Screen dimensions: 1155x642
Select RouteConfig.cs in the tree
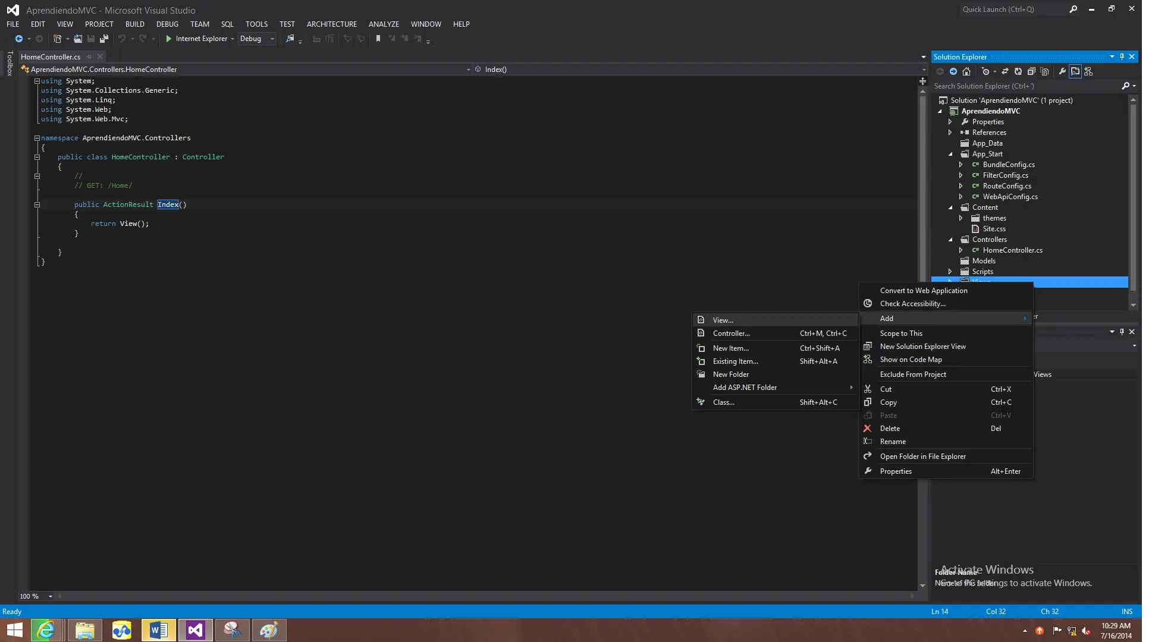(x=1007, y=186)
